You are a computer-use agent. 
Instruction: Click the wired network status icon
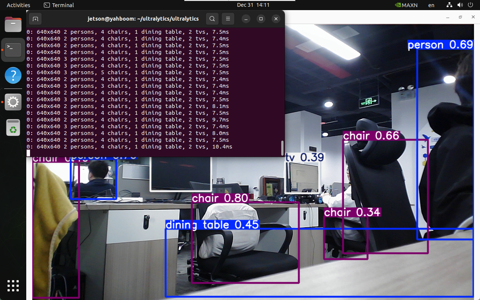(x=449, y=5)
